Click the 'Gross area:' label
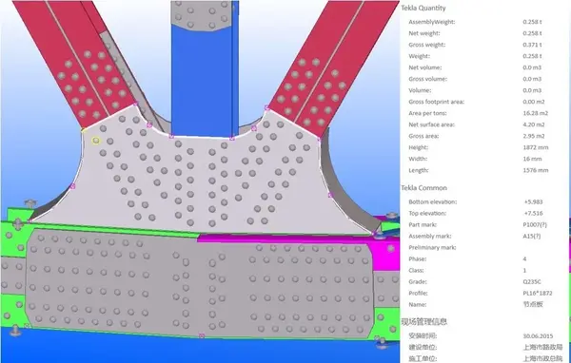The image size is (571, 363). pos(423,136)
